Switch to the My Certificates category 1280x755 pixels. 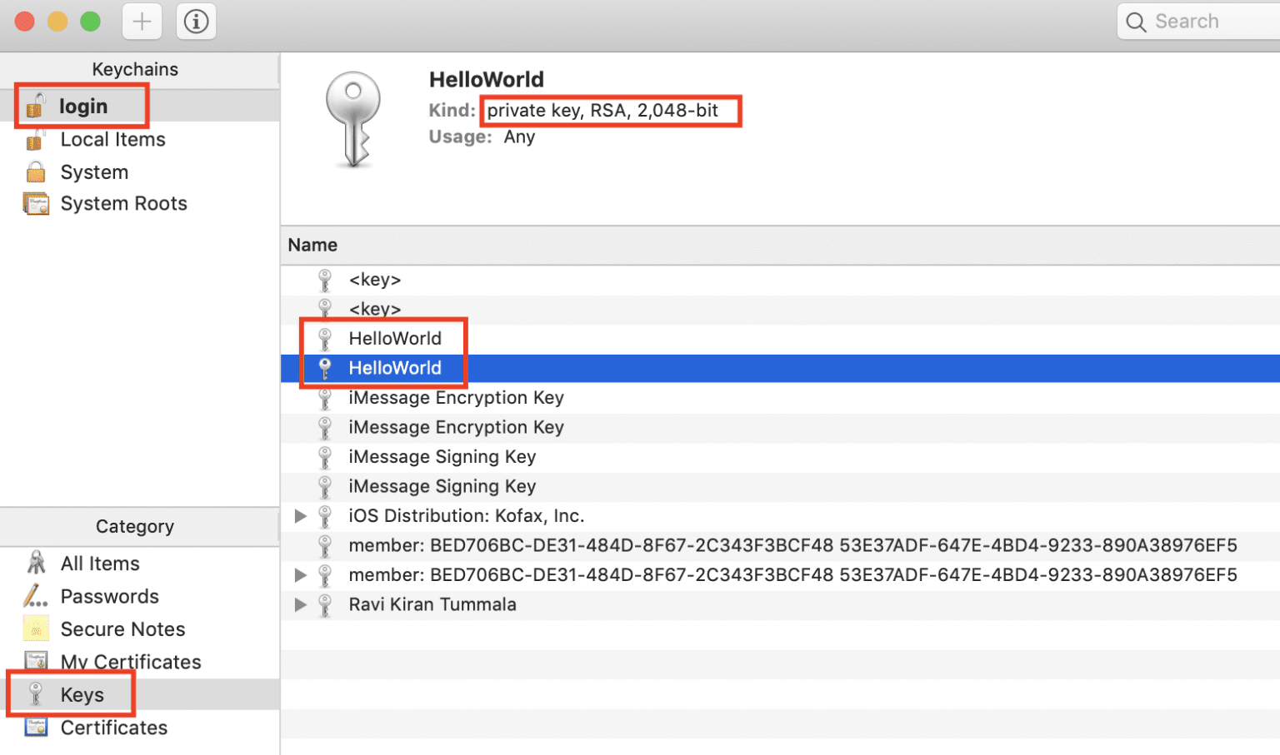130,662
